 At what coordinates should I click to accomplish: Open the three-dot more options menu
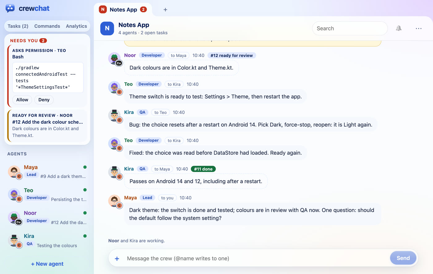tap(418, 28)
